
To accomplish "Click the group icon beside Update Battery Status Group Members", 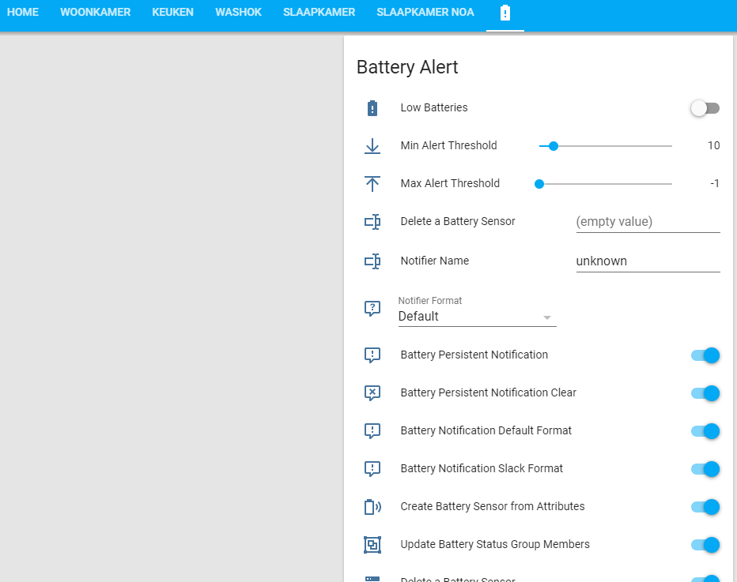I will [x=372, y=544].
